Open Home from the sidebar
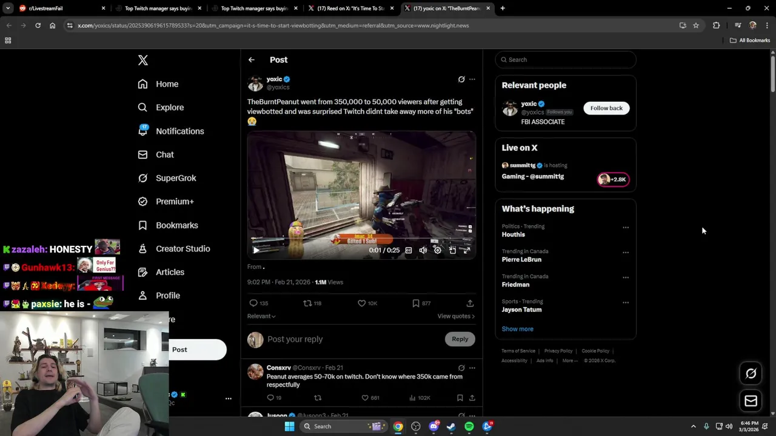Viewport: 776px width, 436px height. [158, 84]
